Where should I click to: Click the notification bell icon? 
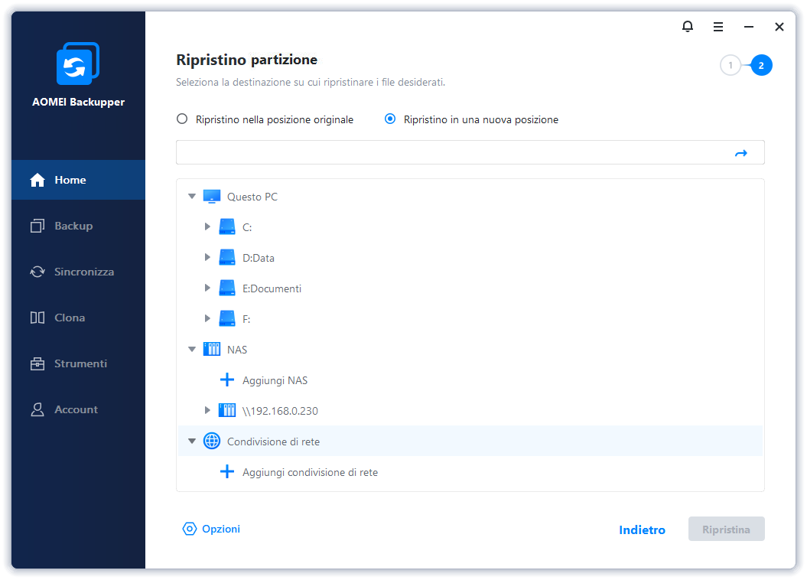[x=688, y=27]
